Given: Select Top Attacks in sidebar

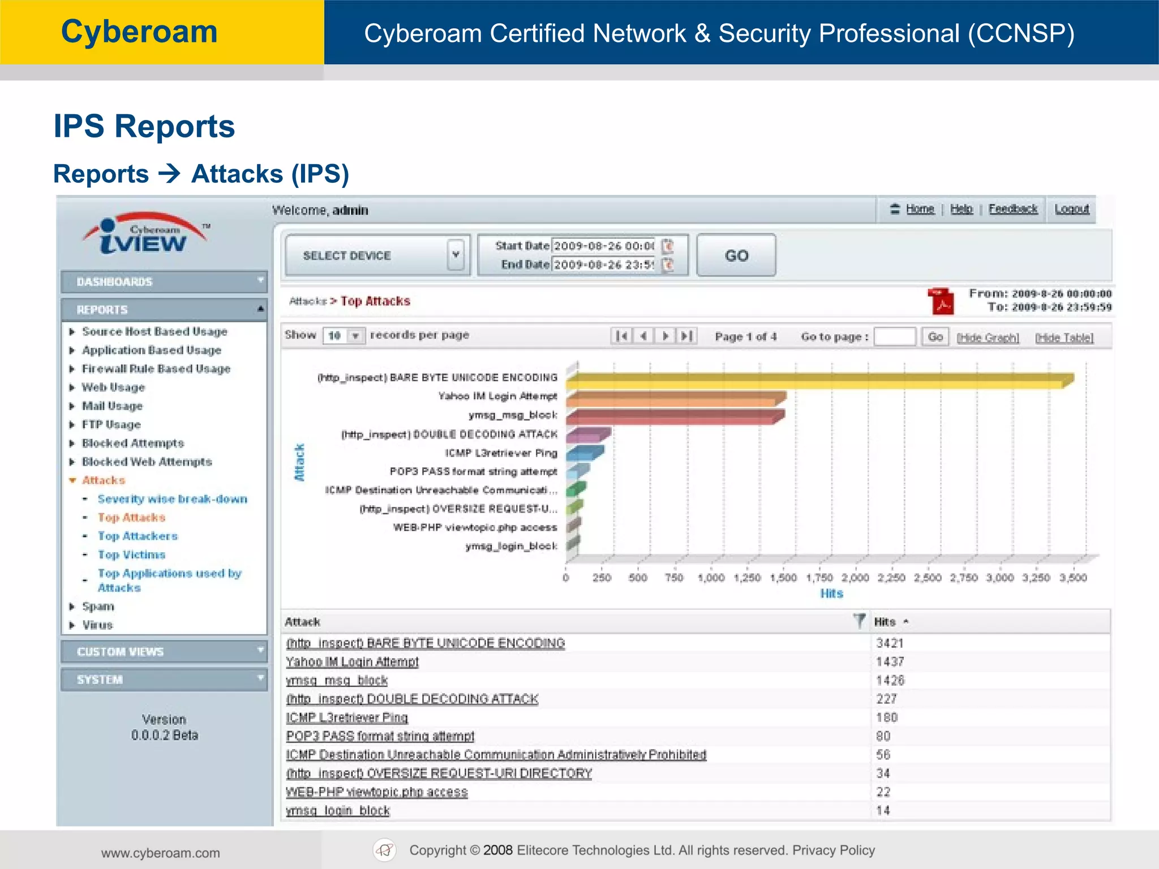Looking at the screenshot, I should coord(131,518).
